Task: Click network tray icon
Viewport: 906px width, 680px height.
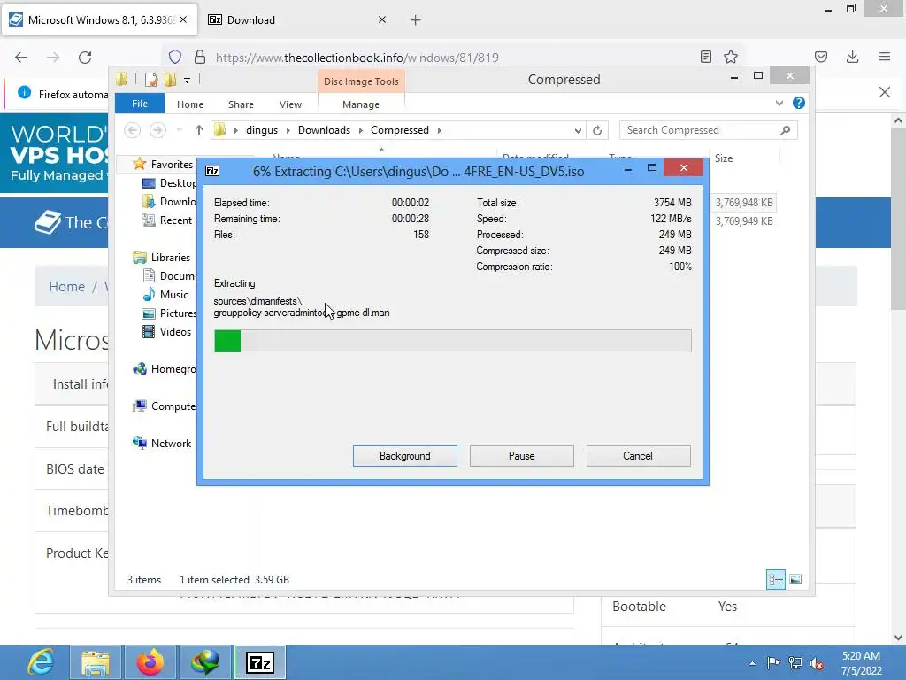Action: [x=795, y=663]
